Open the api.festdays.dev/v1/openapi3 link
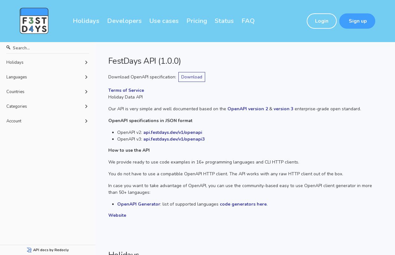Screen dimensions: 395x255 174,139
